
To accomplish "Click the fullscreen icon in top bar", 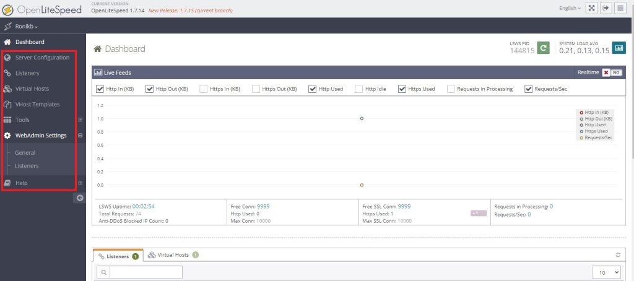I will pos(591,8).
